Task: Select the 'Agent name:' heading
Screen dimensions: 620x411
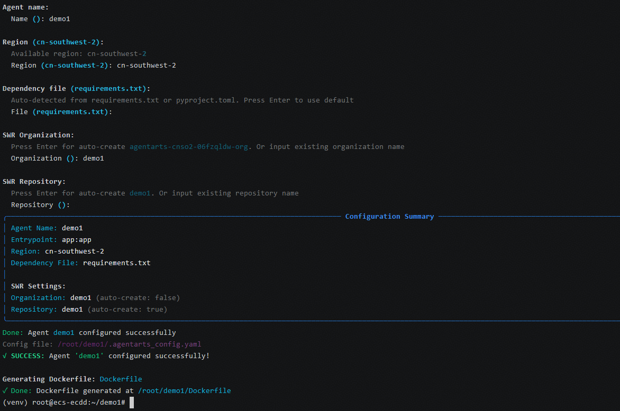Action: point(26,7)
